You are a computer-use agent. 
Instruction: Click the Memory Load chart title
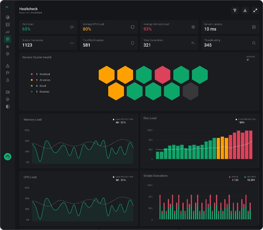[x=32, y=120]
